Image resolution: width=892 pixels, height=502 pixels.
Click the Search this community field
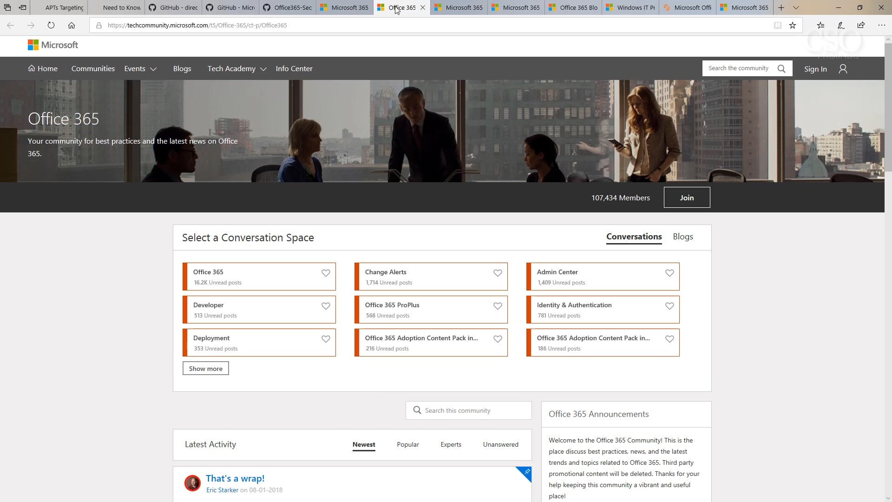(x=469, y=410)
